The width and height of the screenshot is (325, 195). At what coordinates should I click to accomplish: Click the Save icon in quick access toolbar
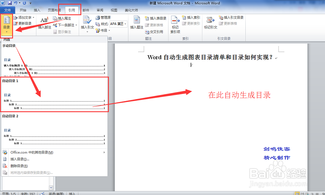(x=10, y=3)
